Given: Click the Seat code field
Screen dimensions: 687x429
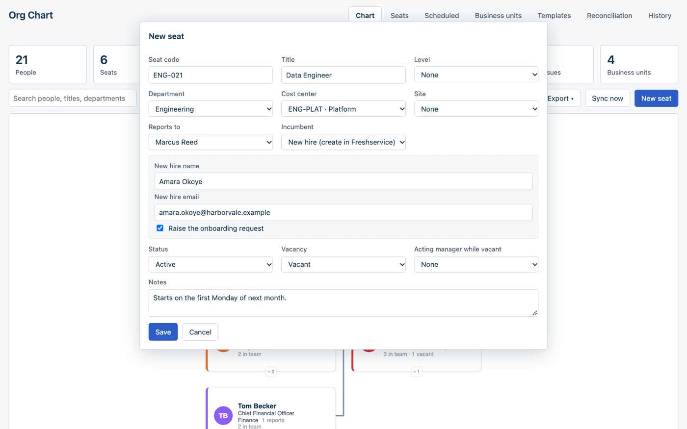Looking at the screenshot, I should [x=211, y=75].
